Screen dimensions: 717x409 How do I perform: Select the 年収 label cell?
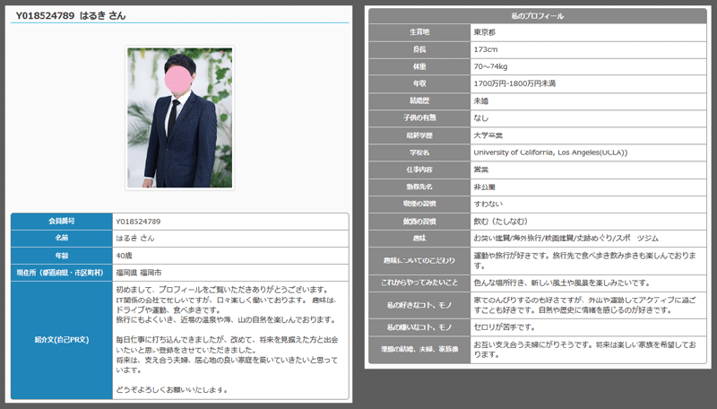(419, 83)
